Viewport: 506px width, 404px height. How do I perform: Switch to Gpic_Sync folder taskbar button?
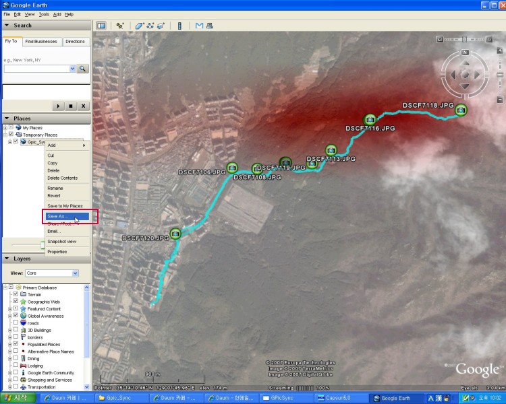coord(120,398)
